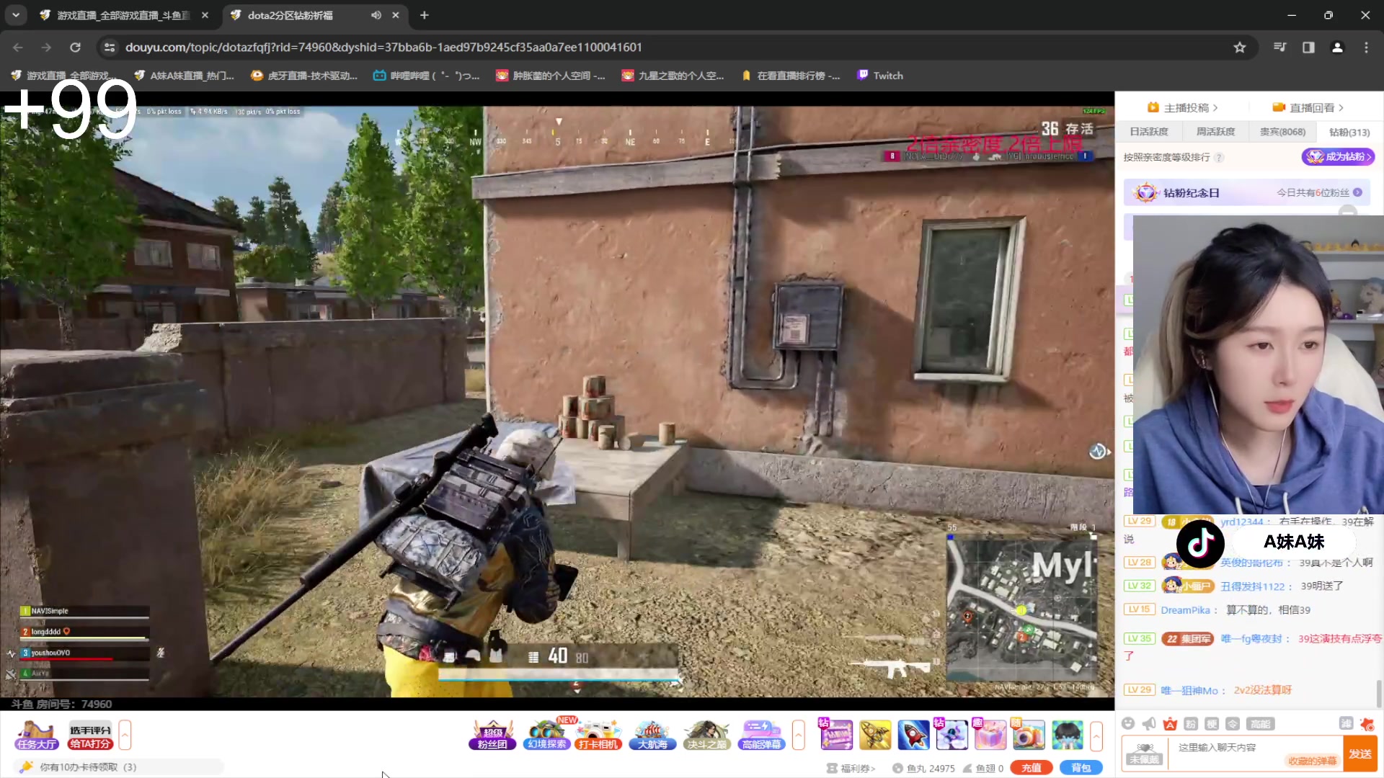Open the 大航海 voyage icon

coord(652,735)
